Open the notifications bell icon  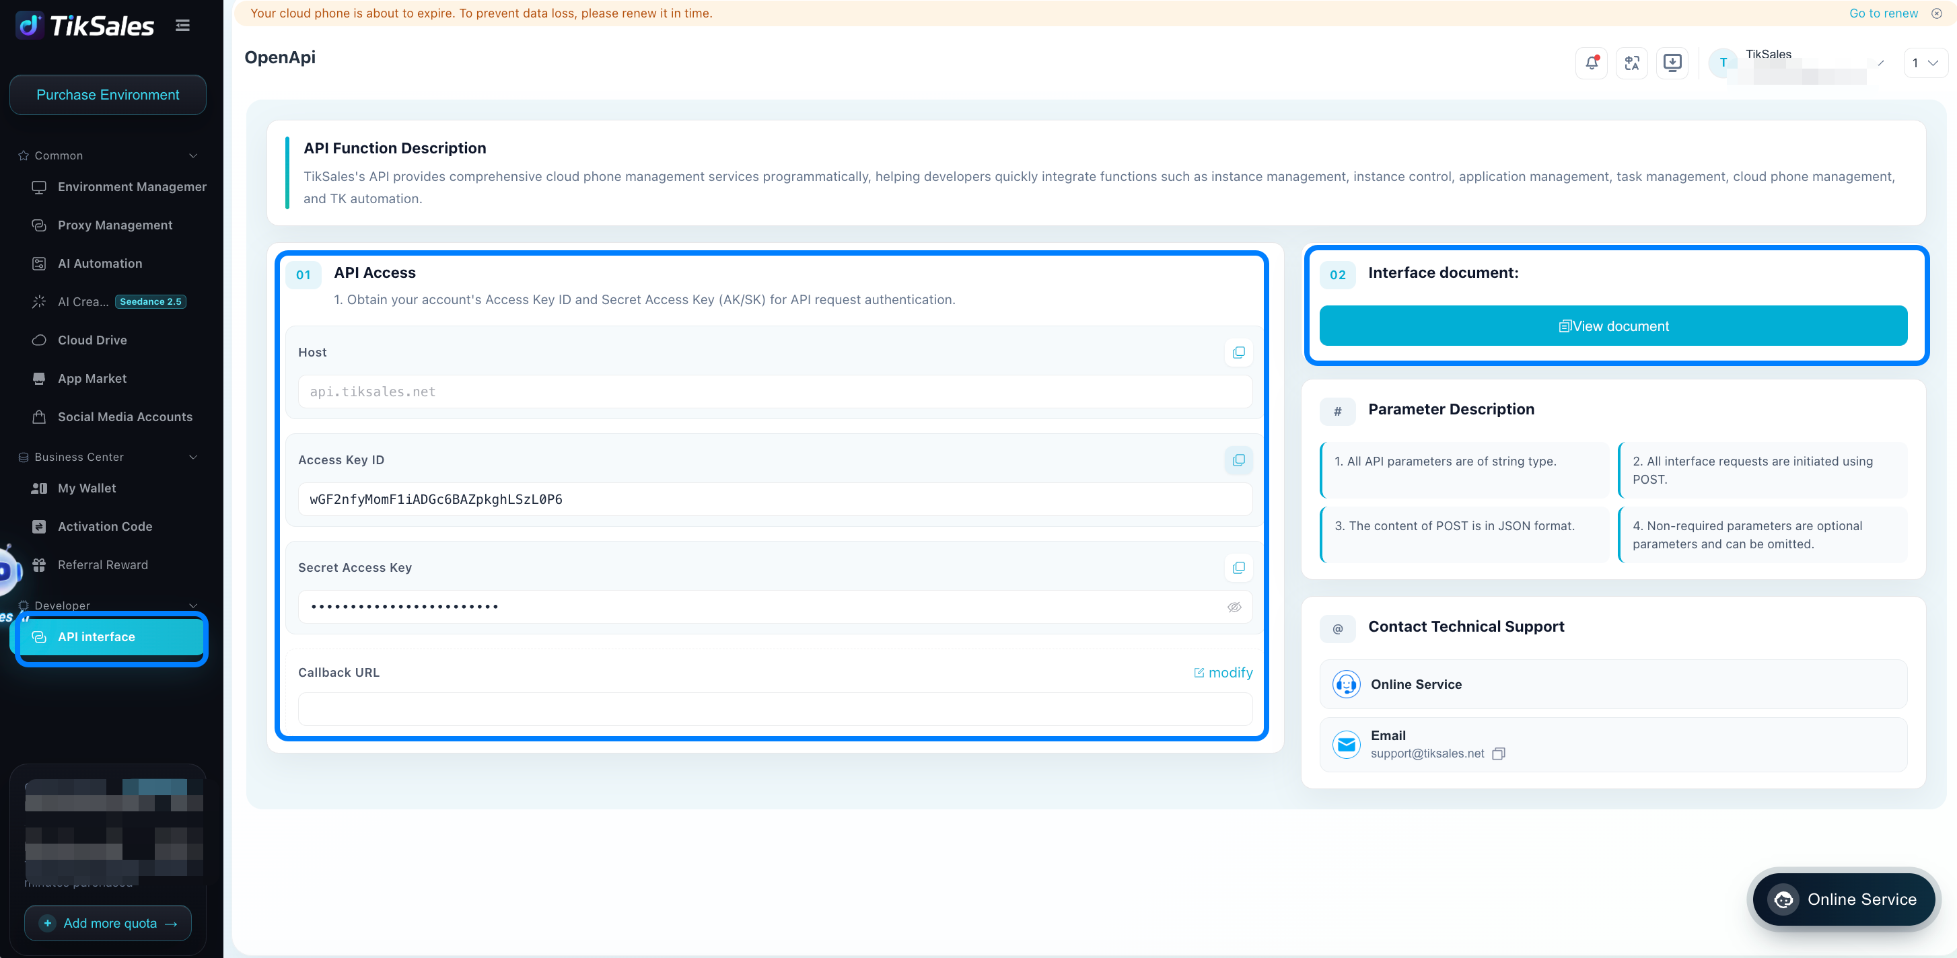(x=1592, y=63)
